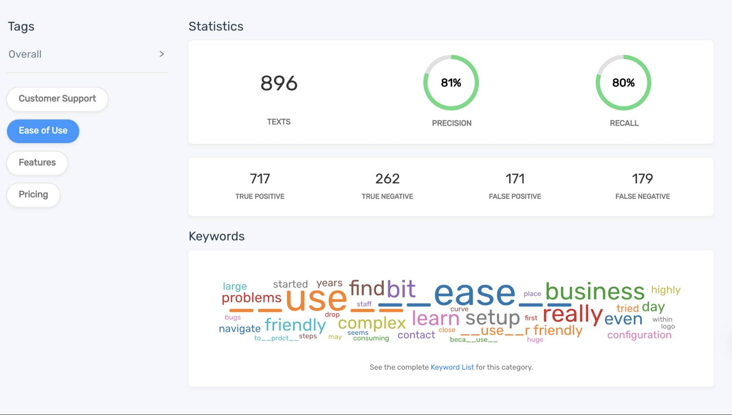This screenshot has width=732, height=415.
Task: Click 'friendly' keyword in teal
Action: click(295, 325)
